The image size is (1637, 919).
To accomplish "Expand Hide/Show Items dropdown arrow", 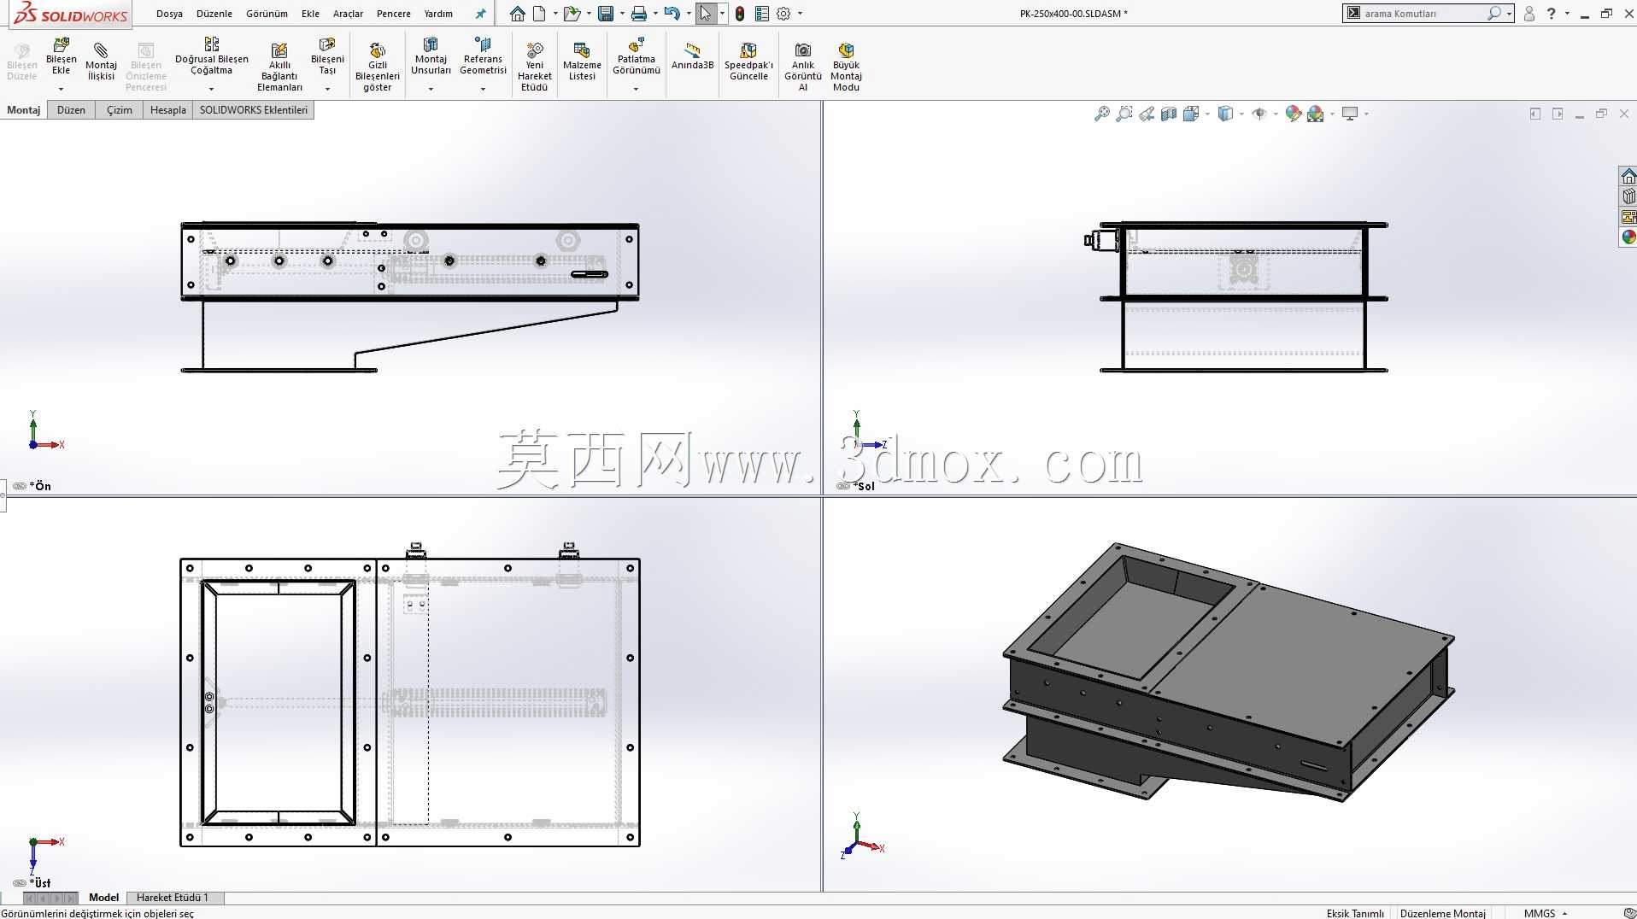I will coord(1276,114).
